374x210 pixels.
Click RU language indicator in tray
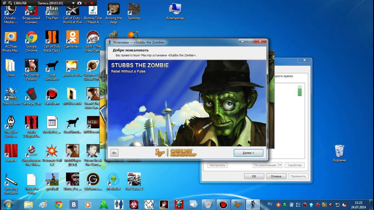270,204
